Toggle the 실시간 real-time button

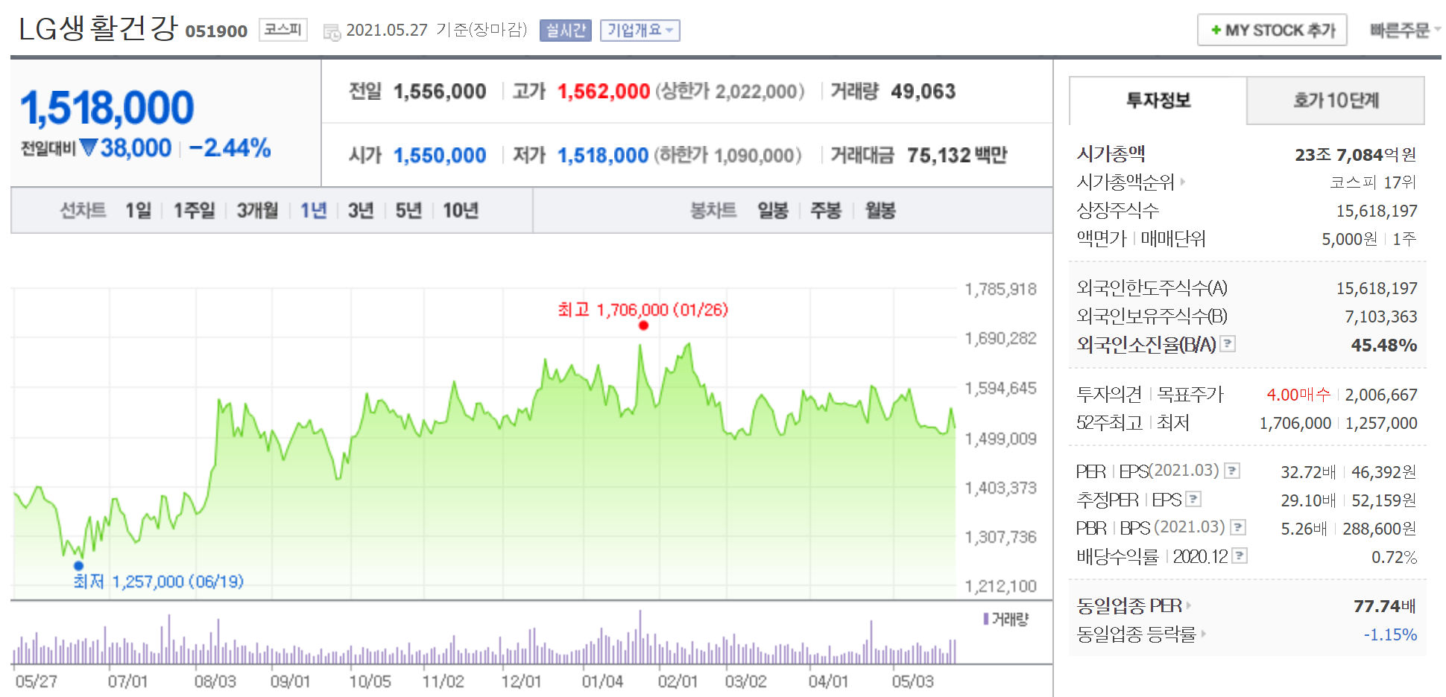point(565,30)
